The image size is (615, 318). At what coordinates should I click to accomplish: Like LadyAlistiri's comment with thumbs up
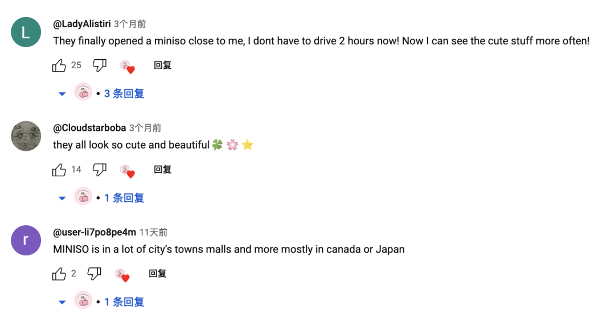[x=59, y=65]
